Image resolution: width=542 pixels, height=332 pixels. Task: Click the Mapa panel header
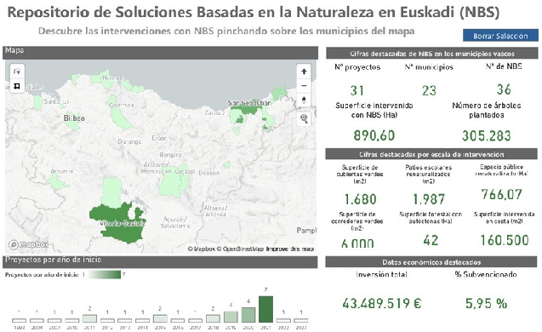160,53
